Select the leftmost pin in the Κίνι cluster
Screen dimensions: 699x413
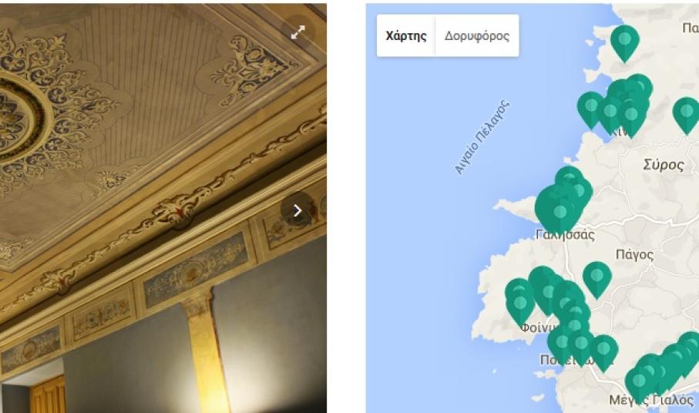click(x=591, y=110)
